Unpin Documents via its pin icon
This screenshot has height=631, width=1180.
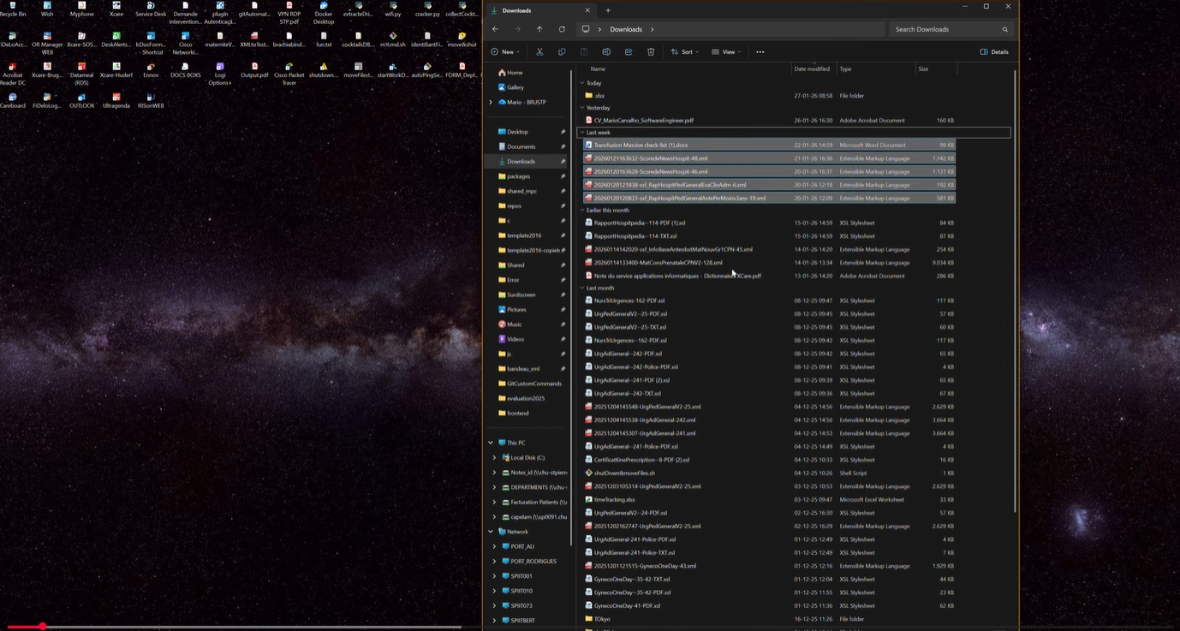coord(563,146)
